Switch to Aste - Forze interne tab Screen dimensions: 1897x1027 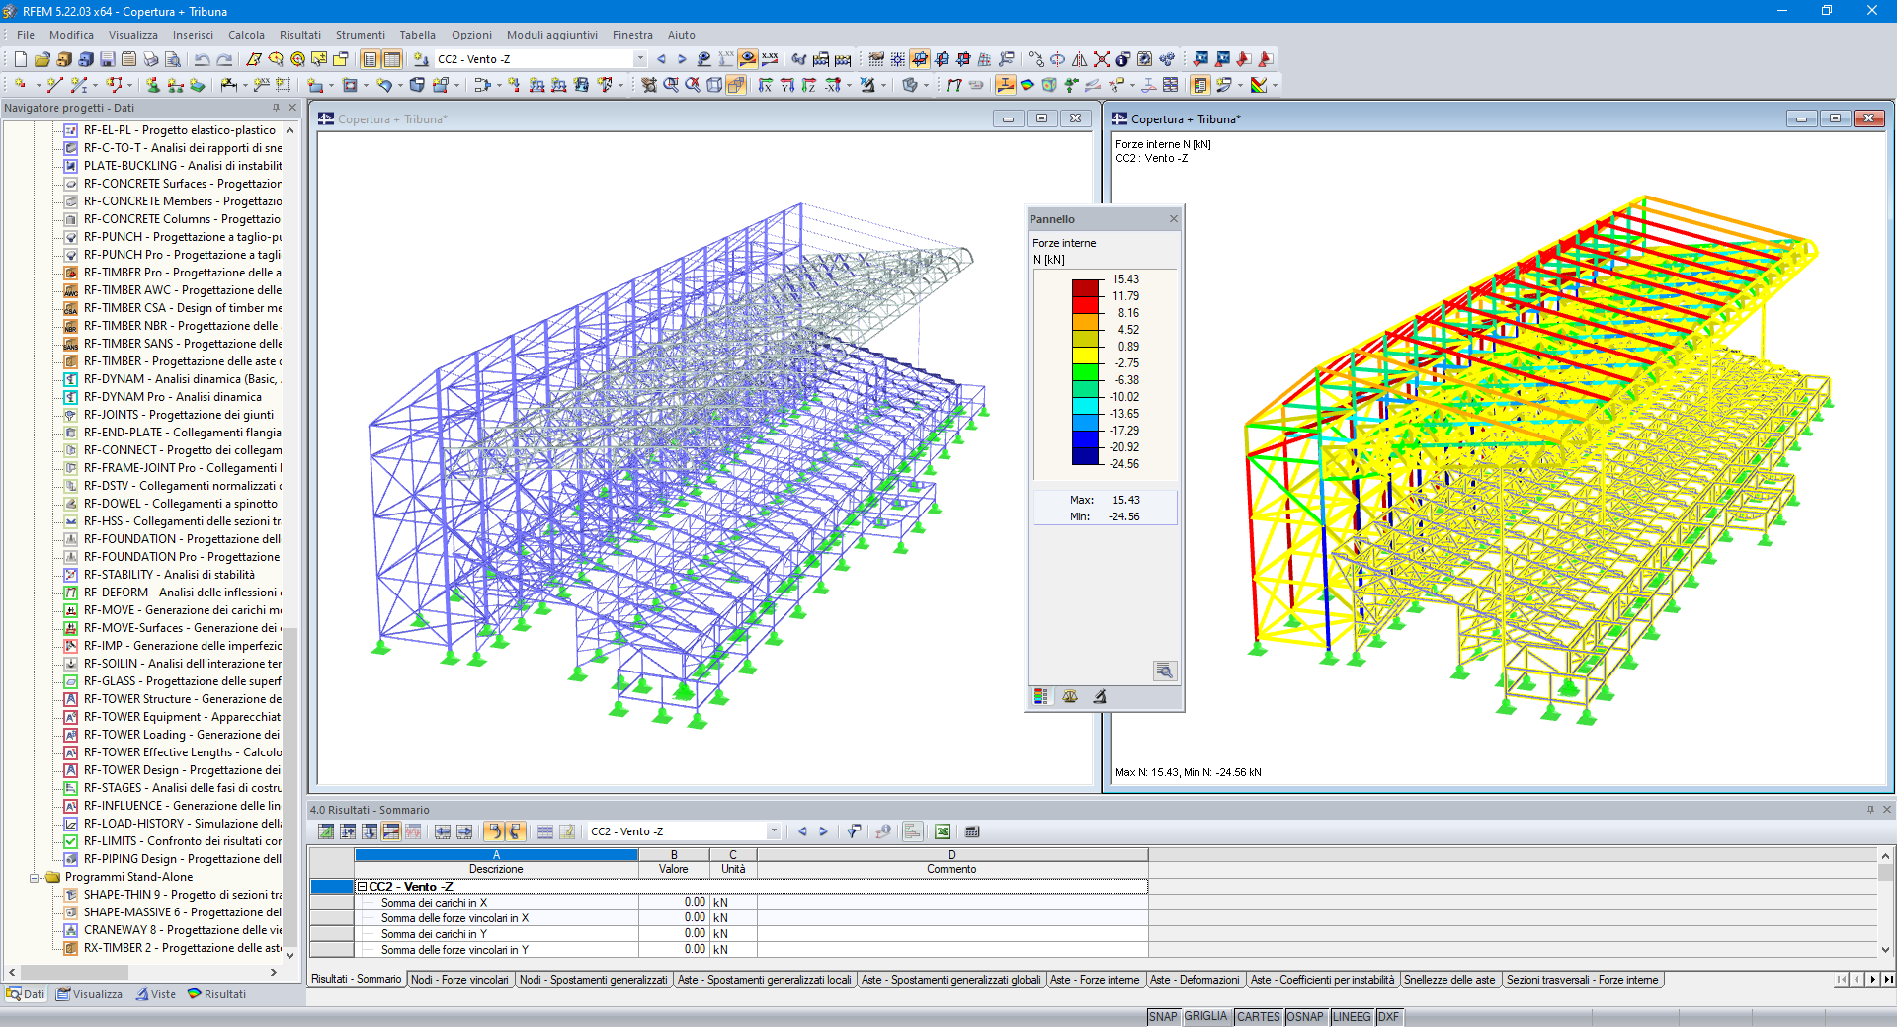point(1095,980)
